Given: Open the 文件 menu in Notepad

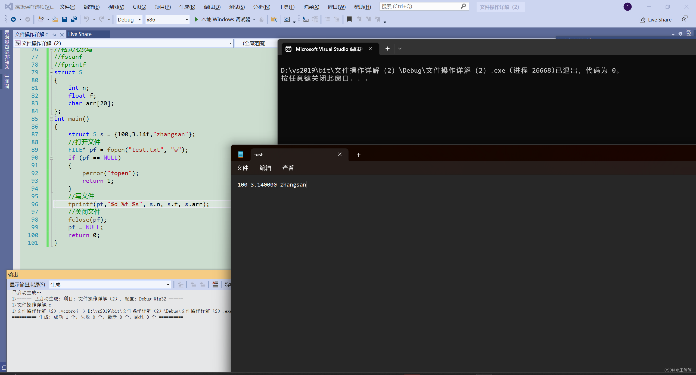Looking at the screenshot, I should point(242,168).
